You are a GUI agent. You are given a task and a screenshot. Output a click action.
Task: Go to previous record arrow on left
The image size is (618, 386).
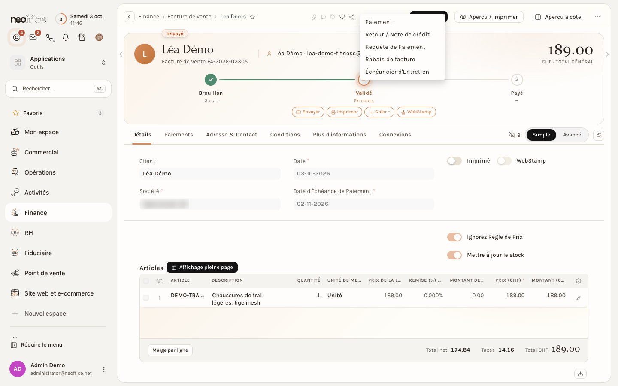121,54
